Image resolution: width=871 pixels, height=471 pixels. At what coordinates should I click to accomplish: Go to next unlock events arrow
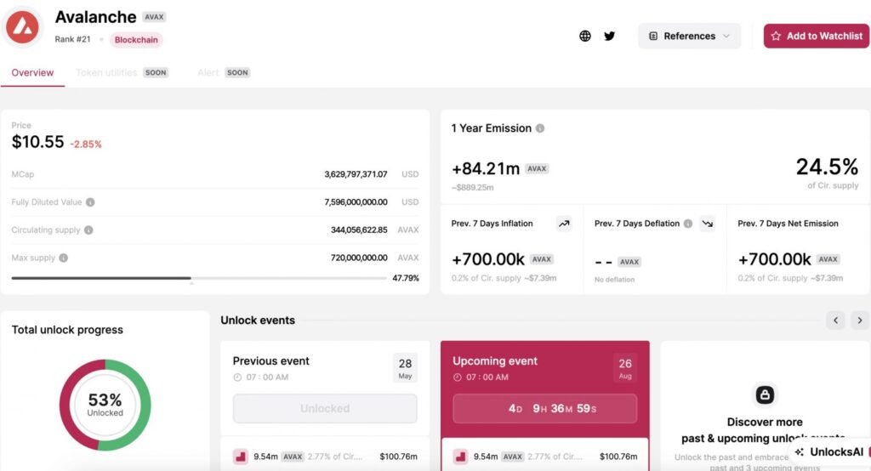click(x=859, y=321)
